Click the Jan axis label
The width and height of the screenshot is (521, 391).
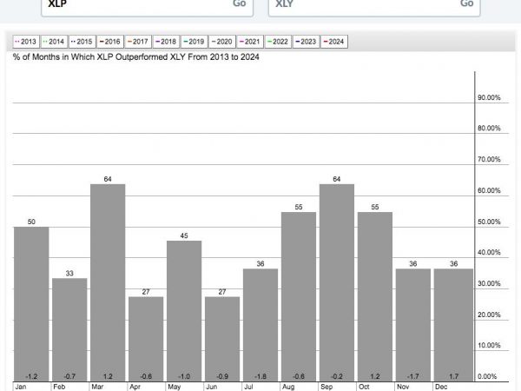21,387
